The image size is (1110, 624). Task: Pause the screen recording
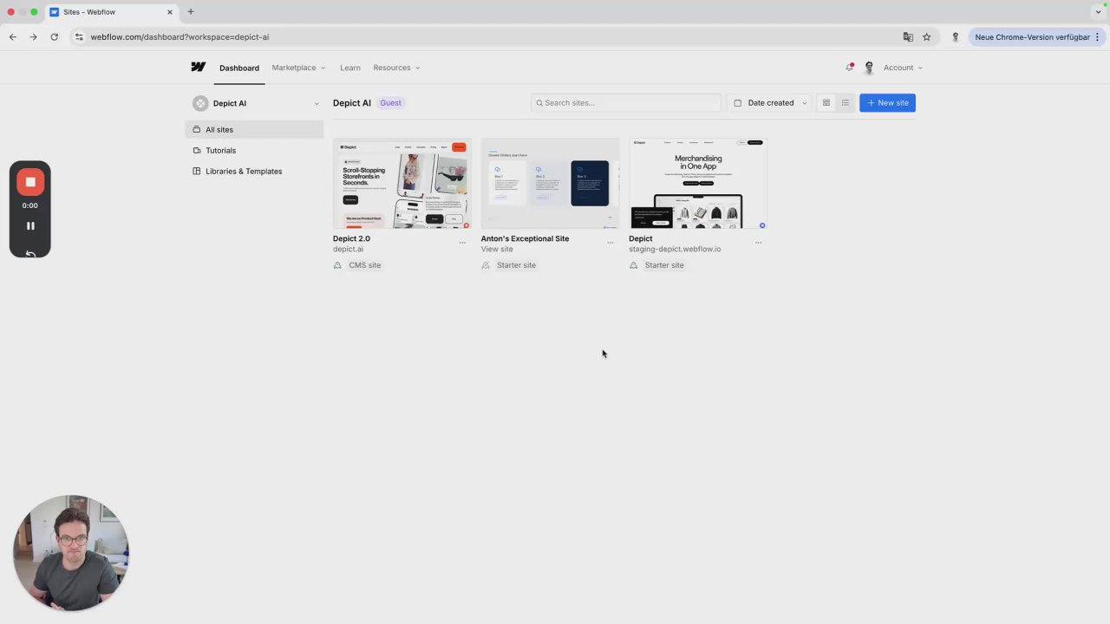pos(30,225)
